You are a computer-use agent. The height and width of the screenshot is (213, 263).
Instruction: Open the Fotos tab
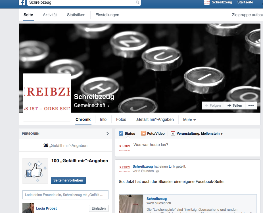(x=121, y=120)
